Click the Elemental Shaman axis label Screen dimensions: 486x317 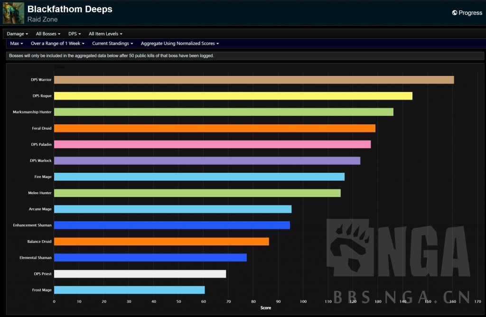click(36, 258)
